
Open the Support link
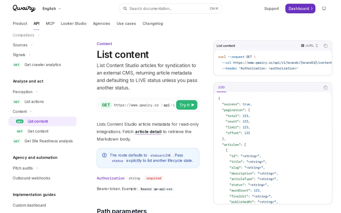[x=271, y=9]
